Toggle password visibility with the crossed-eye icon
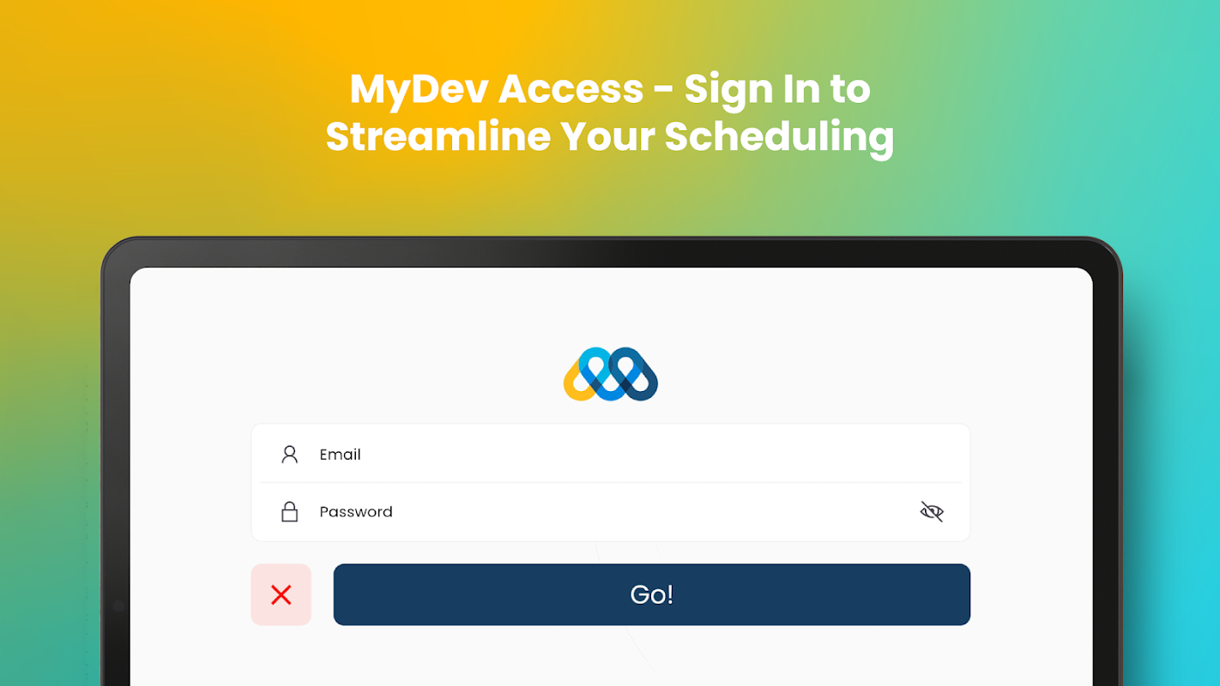This screenshot has height=686, width=1220. pos(931,512)
